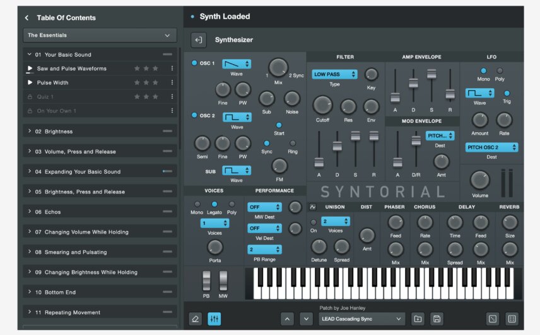Click the randomize dice icon at bottom right
Image resolution: width=540 pixels, height=335 pixels.
pyautogui.click(x=493, y=319)
